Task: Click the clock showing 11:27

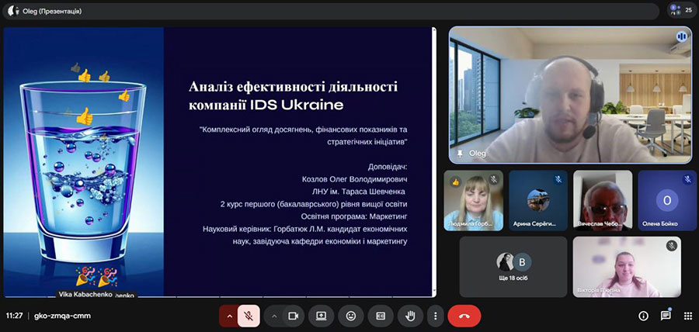Action: (14, 316)
